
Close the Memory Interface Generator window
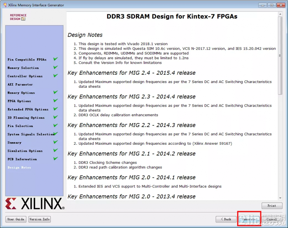pyautogui.click(x=281, y=5)
